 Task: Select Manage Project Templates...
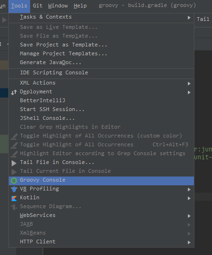102,54
